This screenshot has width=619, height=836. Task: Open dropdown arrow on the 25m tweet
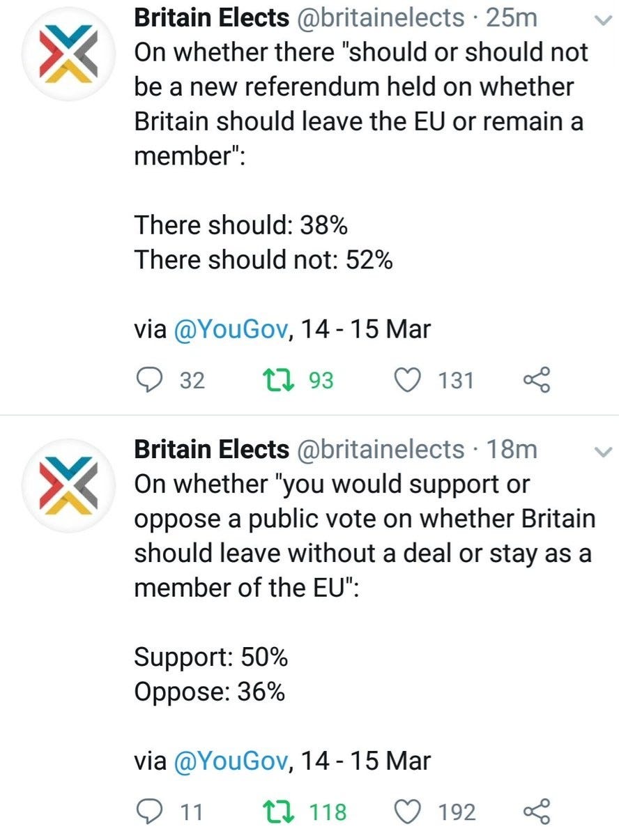coord(599,22)
